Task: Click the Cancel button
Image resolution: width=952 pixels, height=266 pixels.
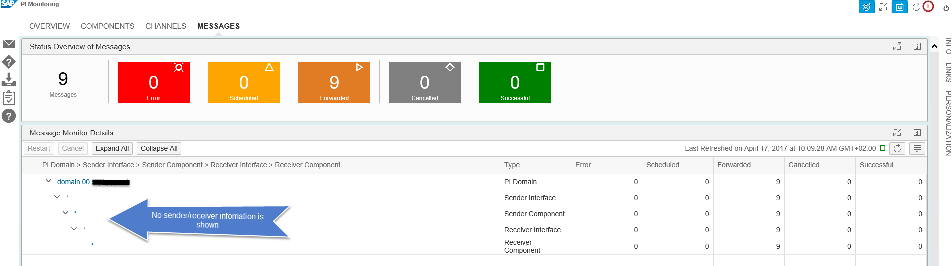Action: click(x=73, y=148)
